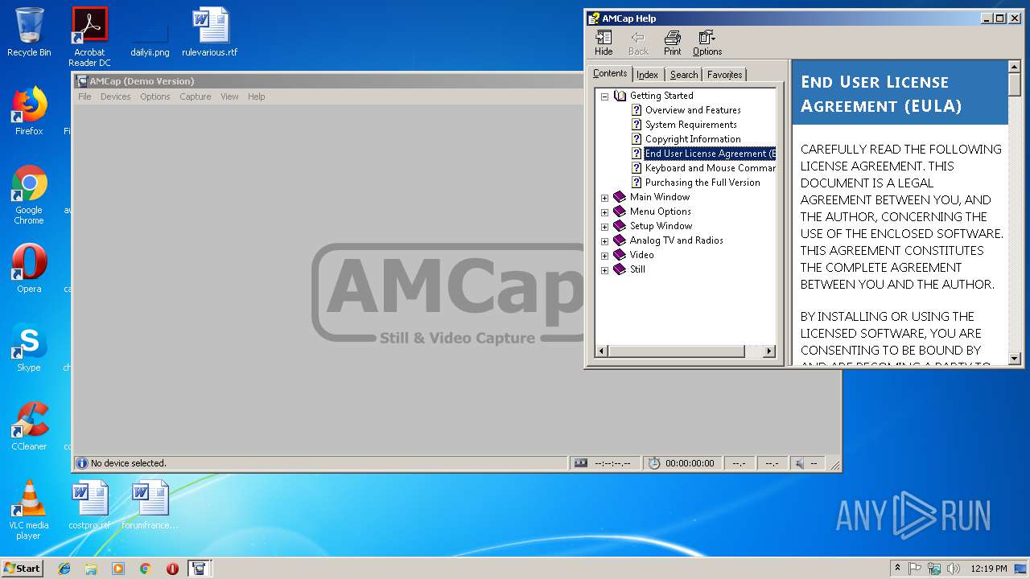This screenshot has width=1030, height=579.
Task: Open Internet Explorer from the taskbar
Action: [x=64, y=569]
